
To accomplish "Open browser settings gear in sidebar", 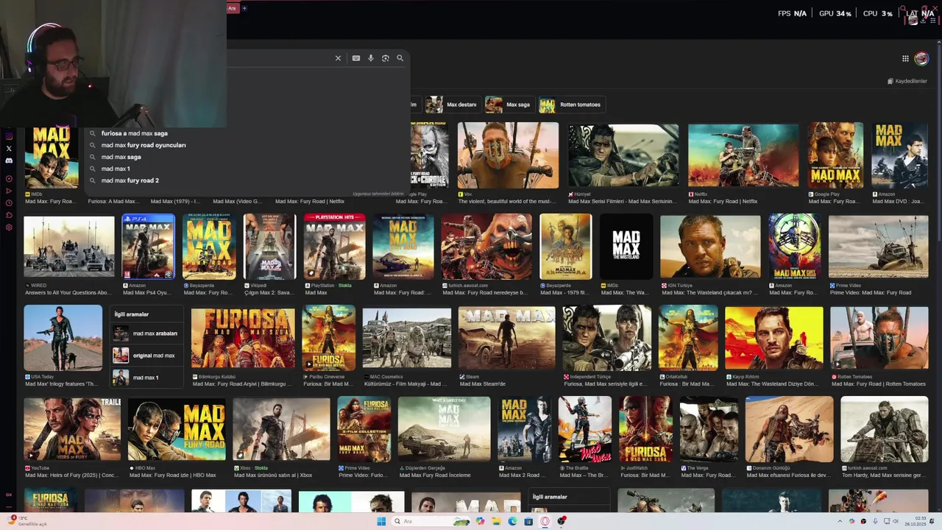I will click(x=9, y=227).
